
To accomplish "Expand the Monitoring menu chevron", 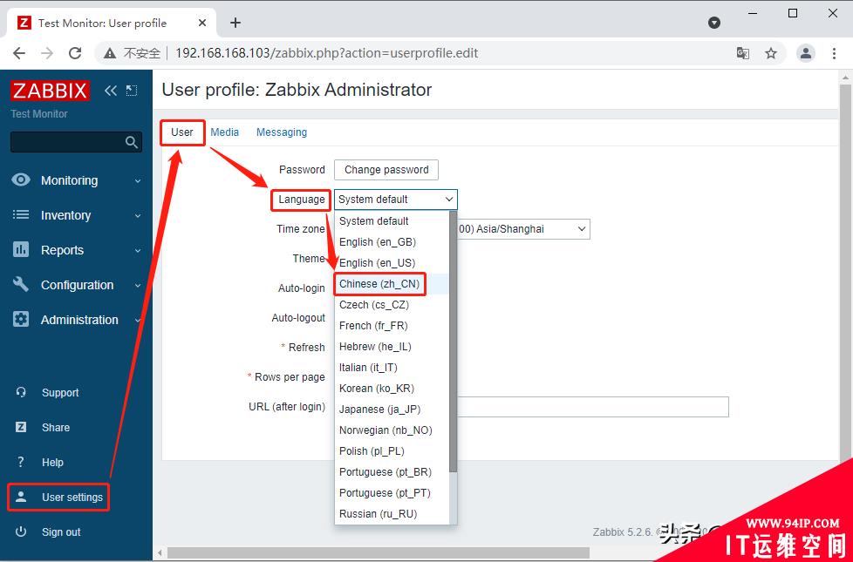I will coord(138,181).
